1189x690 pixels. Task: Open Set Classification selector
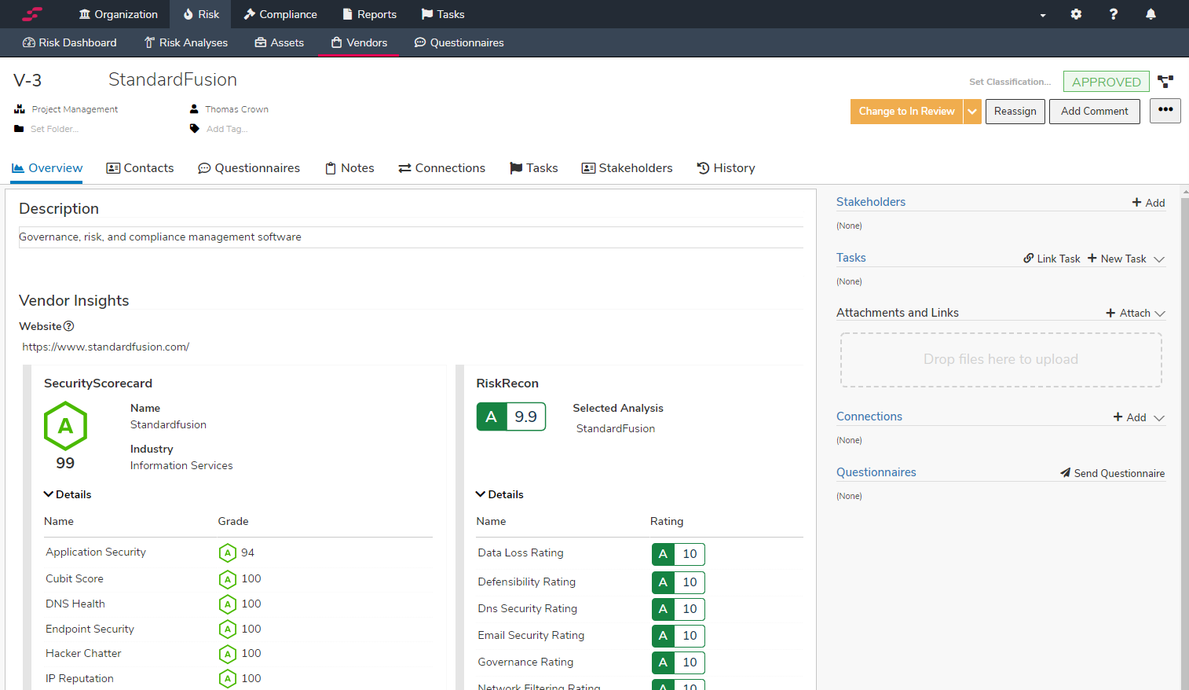pyautogui.click(x=1010, y=82)
